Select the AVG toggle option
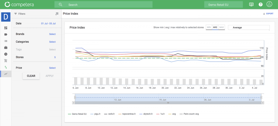This screenshot has height=126, width=278. (x=215, y=27)
